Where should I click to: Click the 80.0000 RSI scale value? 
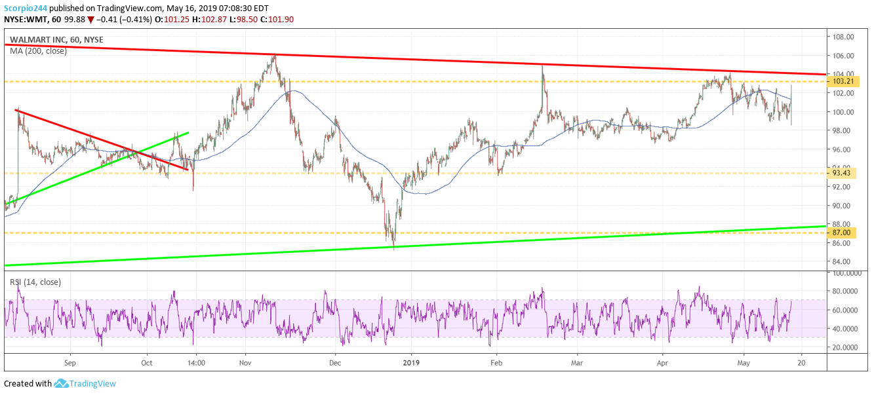[x=846, y=291]
